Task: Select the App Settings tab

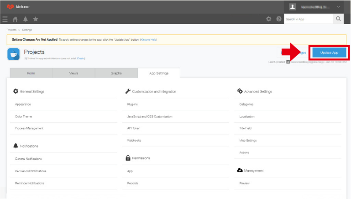Action: click(159, 73)
